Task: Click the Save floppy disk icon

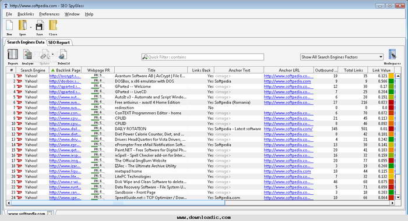Action: click(x=40, y=26)
